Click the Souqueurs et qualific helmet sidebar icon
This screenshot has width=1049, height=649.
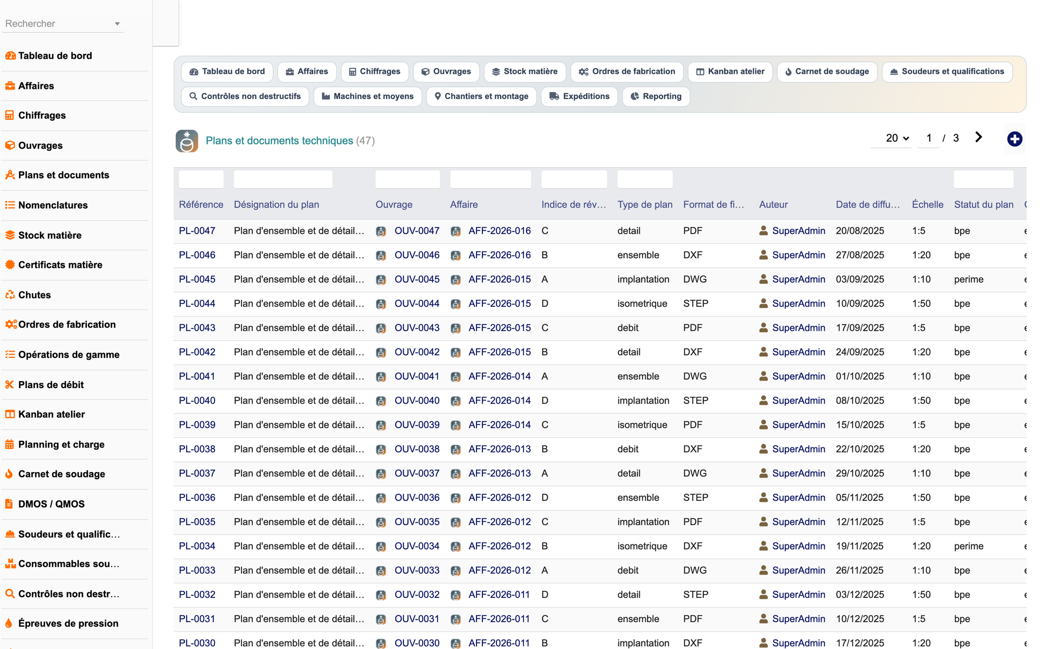(x=10, y=534)
